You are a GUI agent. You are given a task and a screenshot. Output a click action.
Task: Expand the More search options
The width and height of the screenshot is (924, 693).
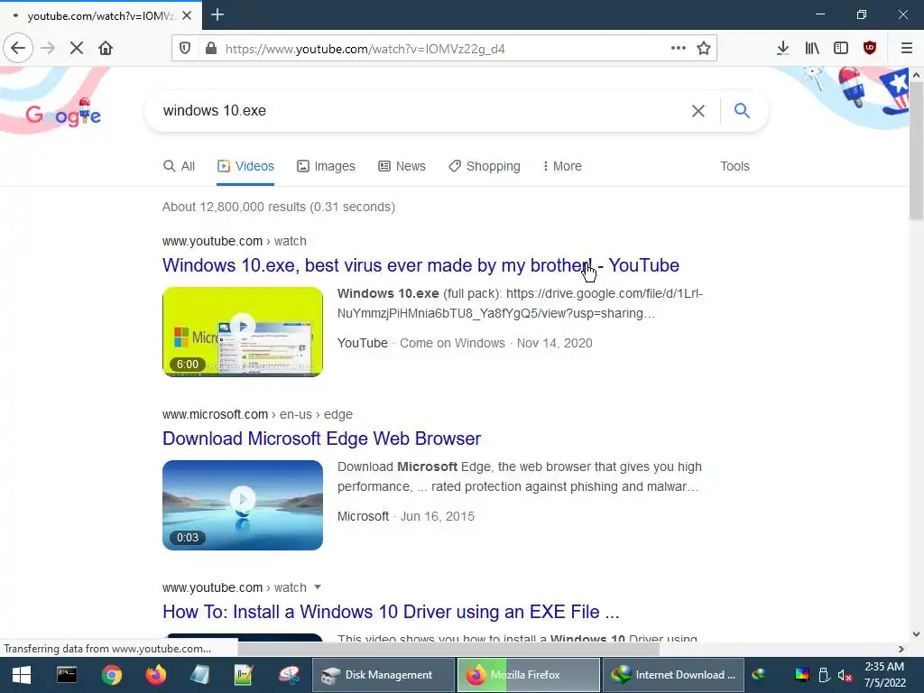pyautogui.click(x=562, y=166)
